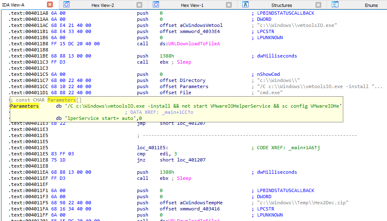Viewport: 387px width, 221px height.
Task: Click the Hex View-2 tab icon
Action: tap(66, 4)
